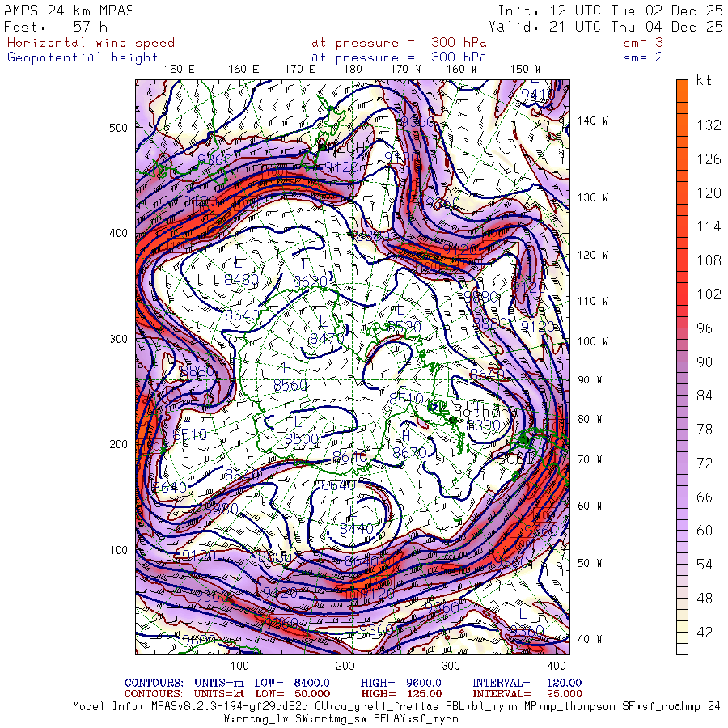Click the 114 value on the colorbar

point(709,226)
